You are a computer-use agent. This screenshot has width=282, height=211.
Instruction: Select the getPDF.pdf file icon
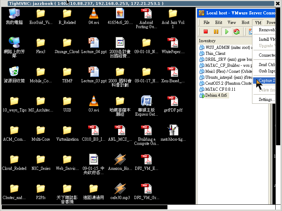[x=173, y=104]
